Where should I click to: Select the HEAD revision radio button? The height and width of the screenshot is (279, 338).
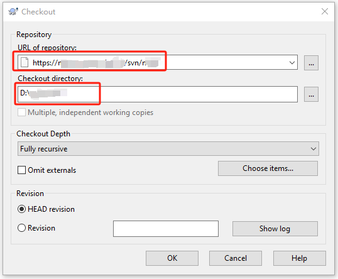tap(21, 209)
